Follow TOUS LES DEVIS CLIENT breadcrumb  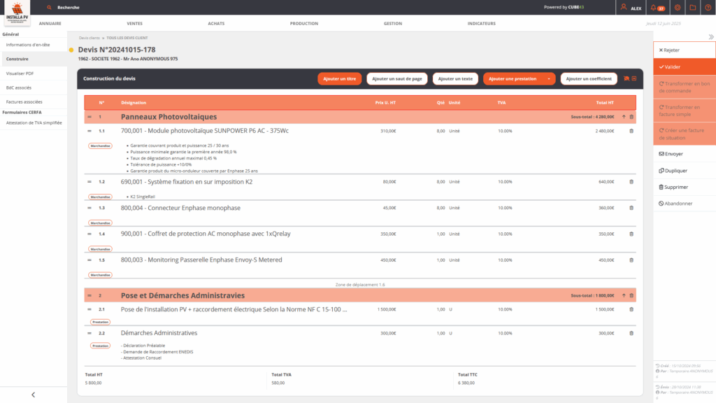pos(127,38)
